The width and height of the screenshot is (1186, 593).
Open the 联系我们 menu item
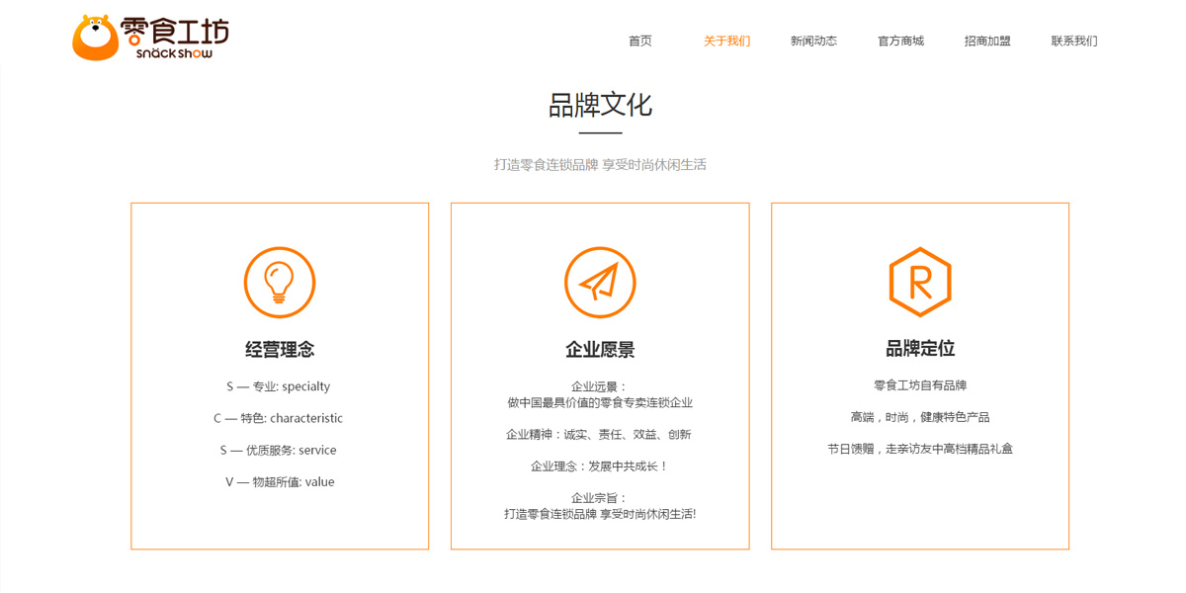coord(1074,41)
